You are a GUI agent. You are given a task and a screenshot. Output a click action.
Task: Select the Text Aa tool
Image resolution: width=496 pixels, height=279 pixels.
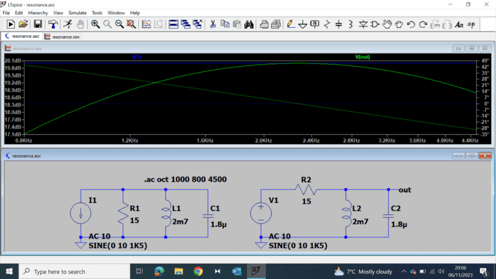click(459, 24)
